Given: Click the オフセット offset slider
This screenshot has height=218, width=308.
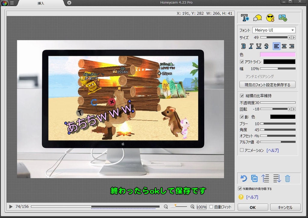Looking at the screenshot, I should (x=278, y=136).
